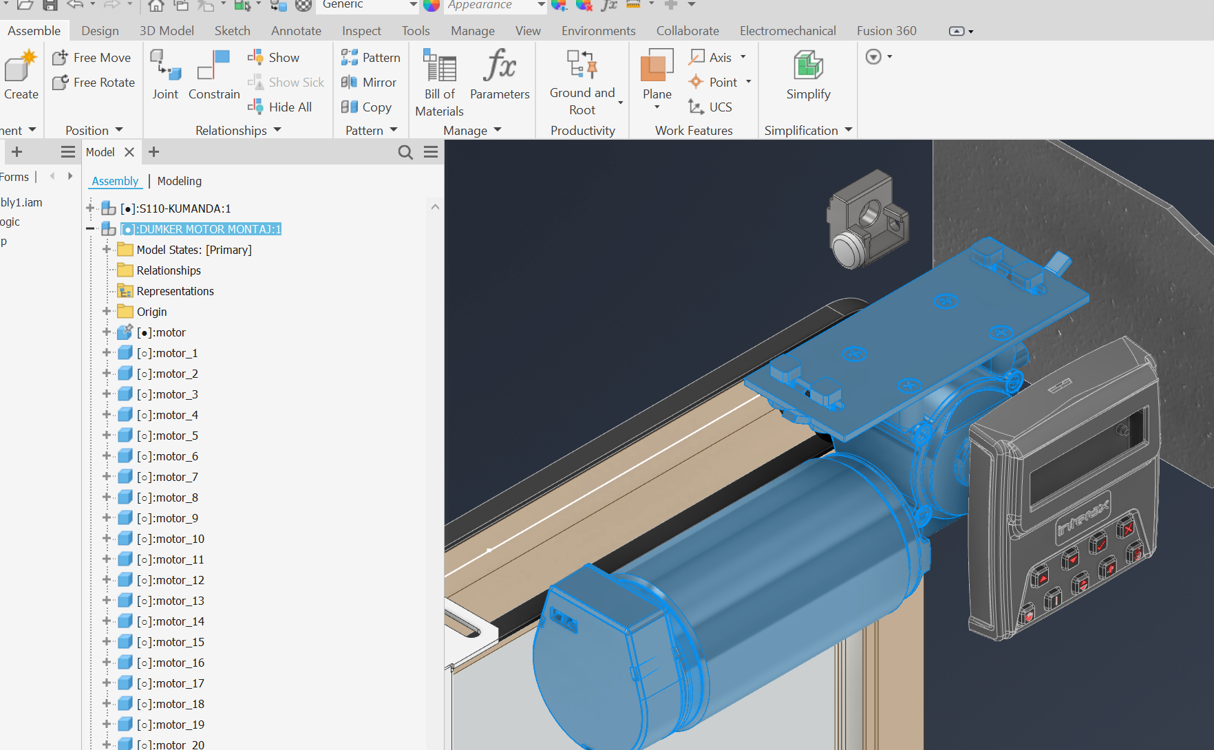1214x750 pixels.
Task: Select the Joint tool
Action: tap(165, 76)
